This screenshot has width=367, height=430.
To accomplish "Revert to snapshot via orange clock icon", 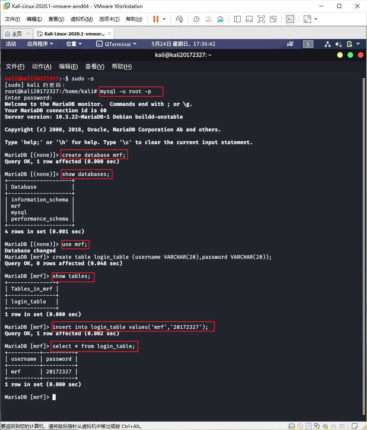I will (x=208, y=19).
